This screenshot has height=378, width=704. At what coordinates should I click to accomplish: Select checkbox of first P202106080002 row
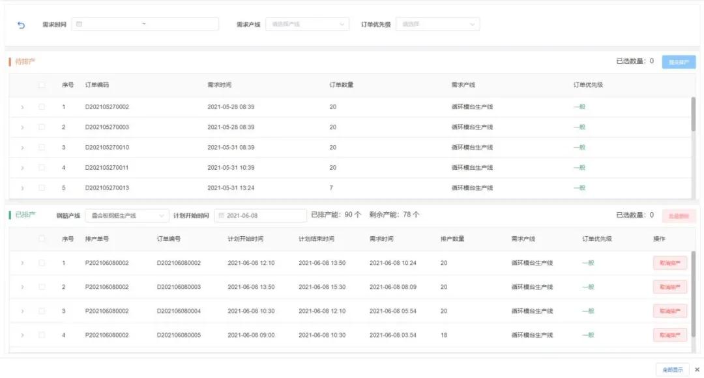coord(40,263)
